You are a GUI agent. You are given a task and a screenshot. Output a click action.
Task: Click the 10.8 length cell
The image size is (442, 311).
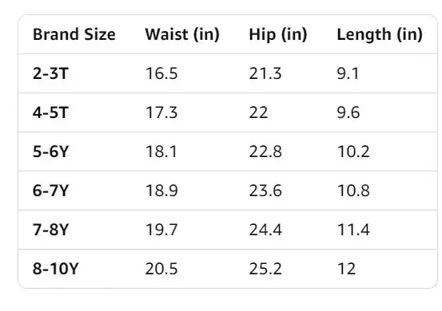pos(353,191)
